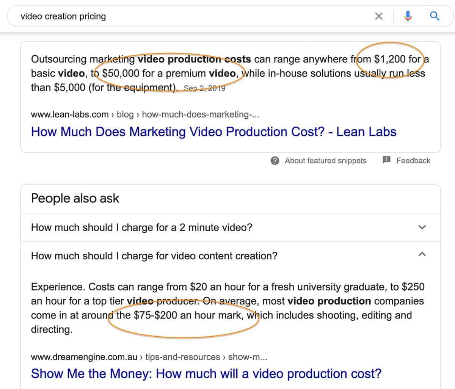Image resolution: width=455 pixels, height=389 pixels.
Task: Click the $75-$200 circled price range
Action: [x=153, y=315]
